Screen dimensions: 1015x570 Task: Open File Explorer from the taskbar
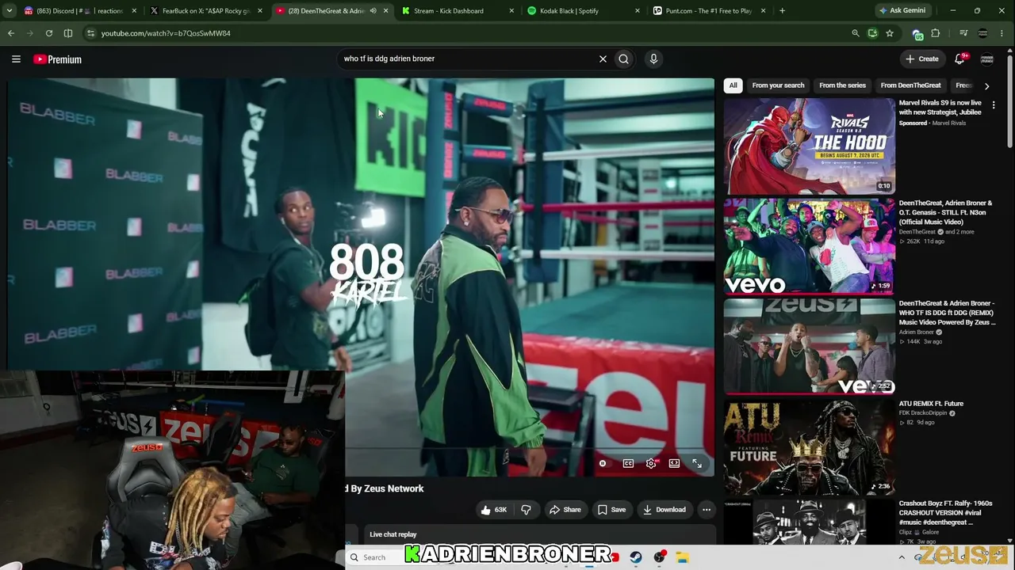point(682,557)
